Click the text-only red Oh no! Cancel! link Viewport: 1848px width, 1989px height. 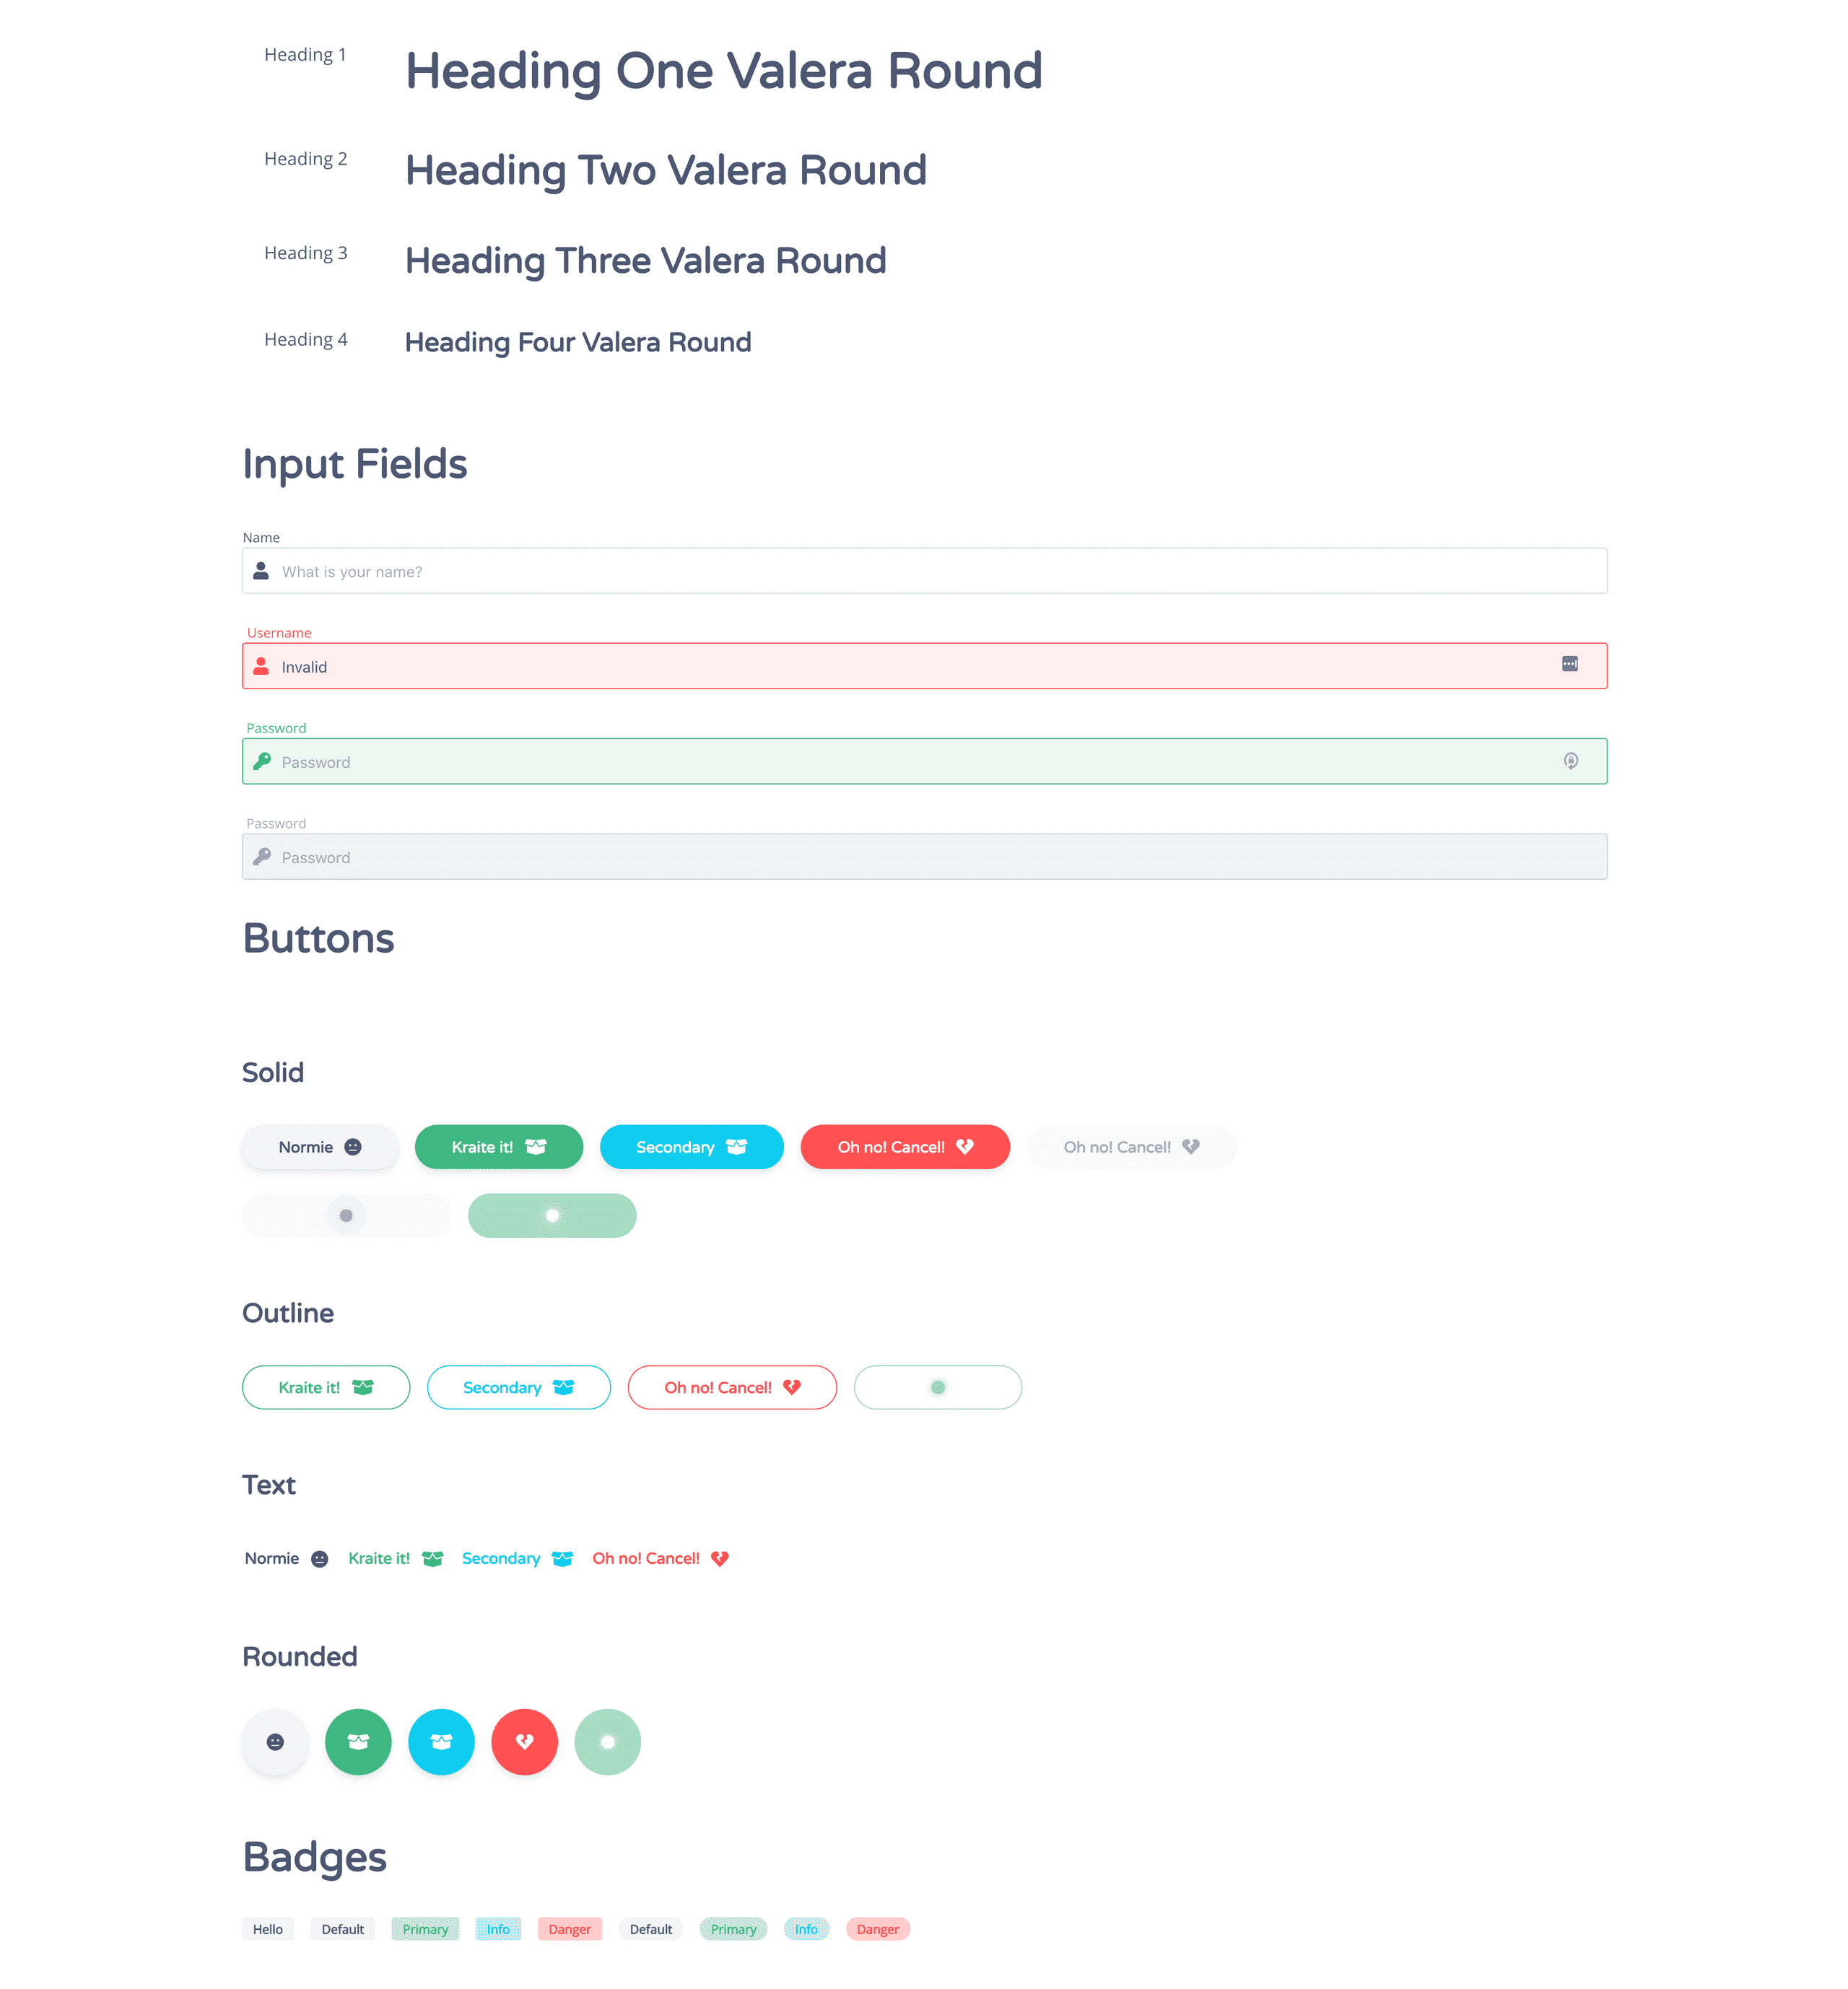pyautogui.click(x=659, y=1557)
